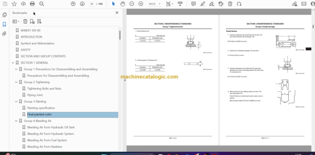315x155 pixels.
Task: Click page footer text W2-1-2-2
Action: click(173, 138)
